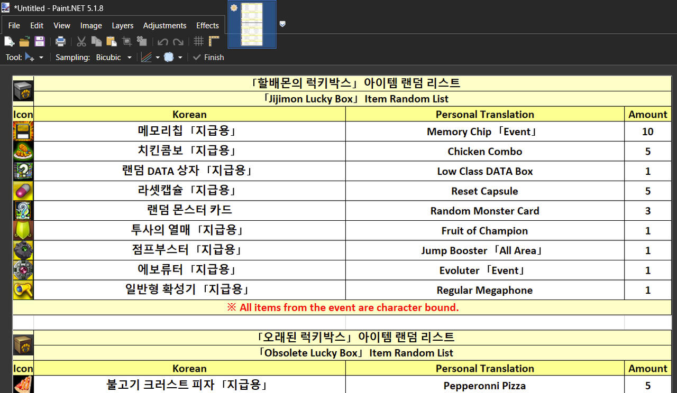
Task: Click the Redo arrow icon
Action: coord(178,41)
